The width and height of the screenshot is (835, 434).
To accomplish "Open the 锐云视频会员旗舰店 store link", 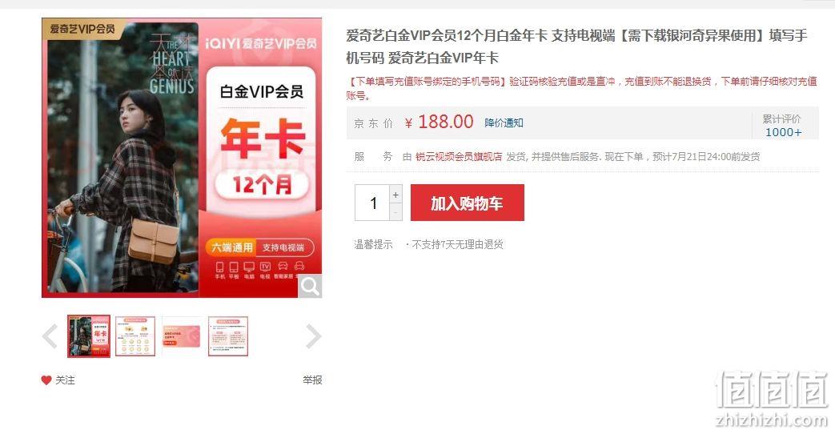I will point(459,157).
